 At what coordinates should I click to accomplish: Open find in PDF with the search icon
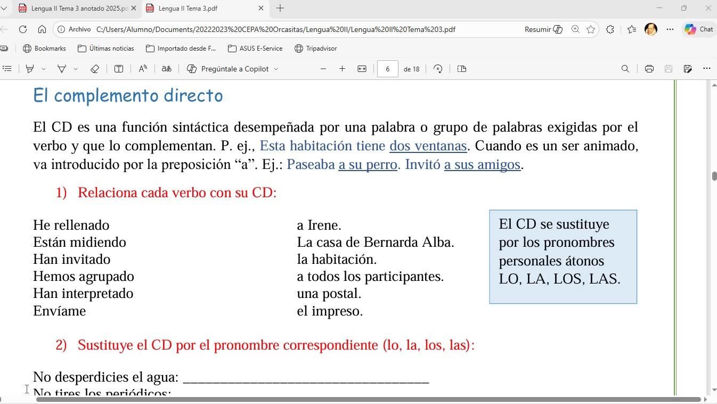(x=625, y=69)
